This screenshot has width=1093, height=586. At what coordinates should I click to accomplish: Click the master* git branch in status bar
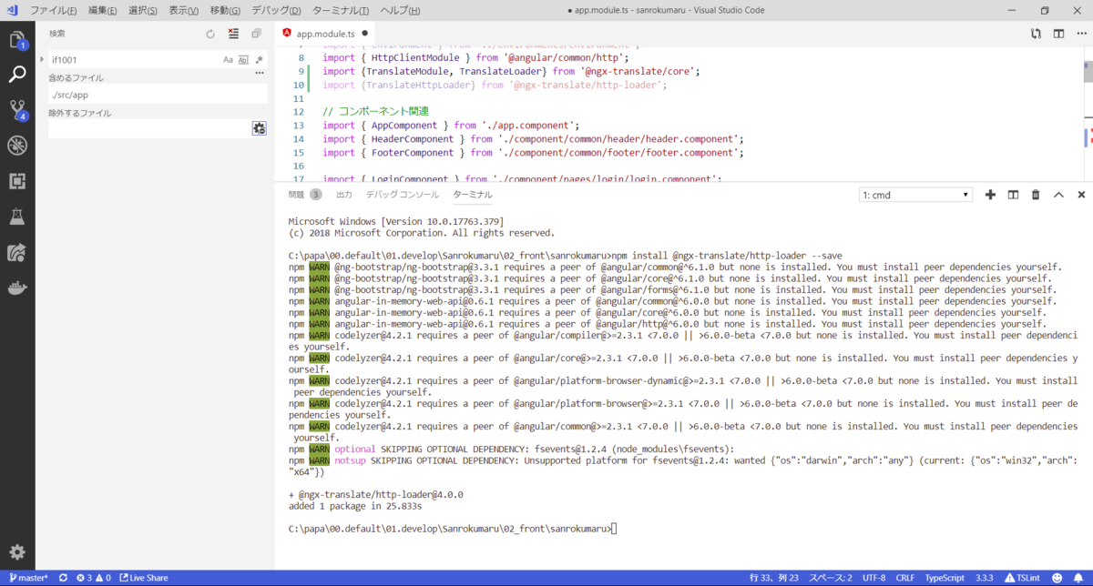[28, 578]
